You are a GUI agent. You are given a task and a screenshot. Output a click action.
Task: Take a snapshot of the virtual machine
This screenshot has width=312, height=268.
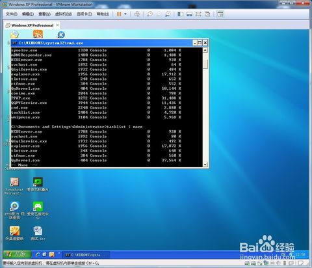149,14
